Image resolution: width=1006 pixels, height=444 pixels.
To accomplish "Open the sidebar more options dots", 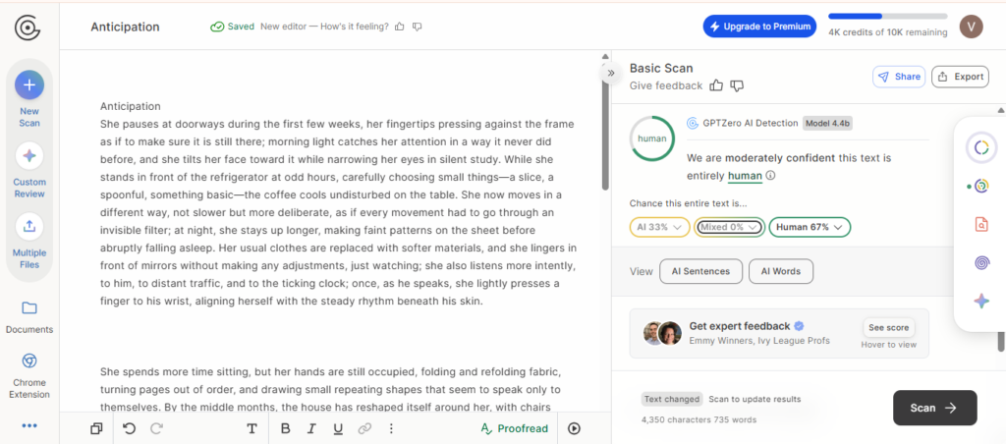I will 29,425.
